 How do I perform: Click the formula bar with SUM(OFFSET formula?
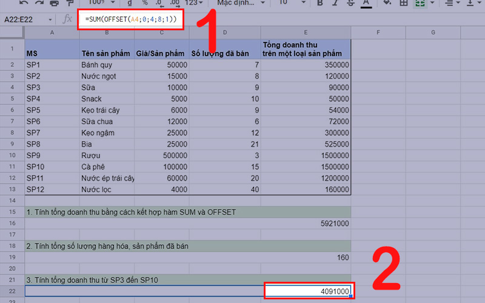click(131, 19)
